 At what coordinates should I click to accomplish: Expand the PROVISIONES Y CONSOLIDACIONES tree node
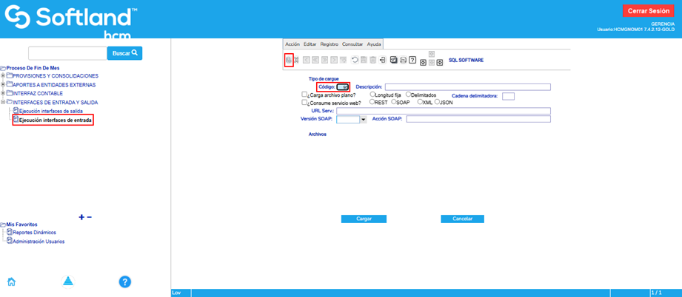[4, 75]
